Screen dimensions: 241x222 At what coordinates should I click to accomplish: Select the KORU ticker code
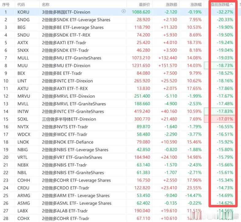(23, 12)
